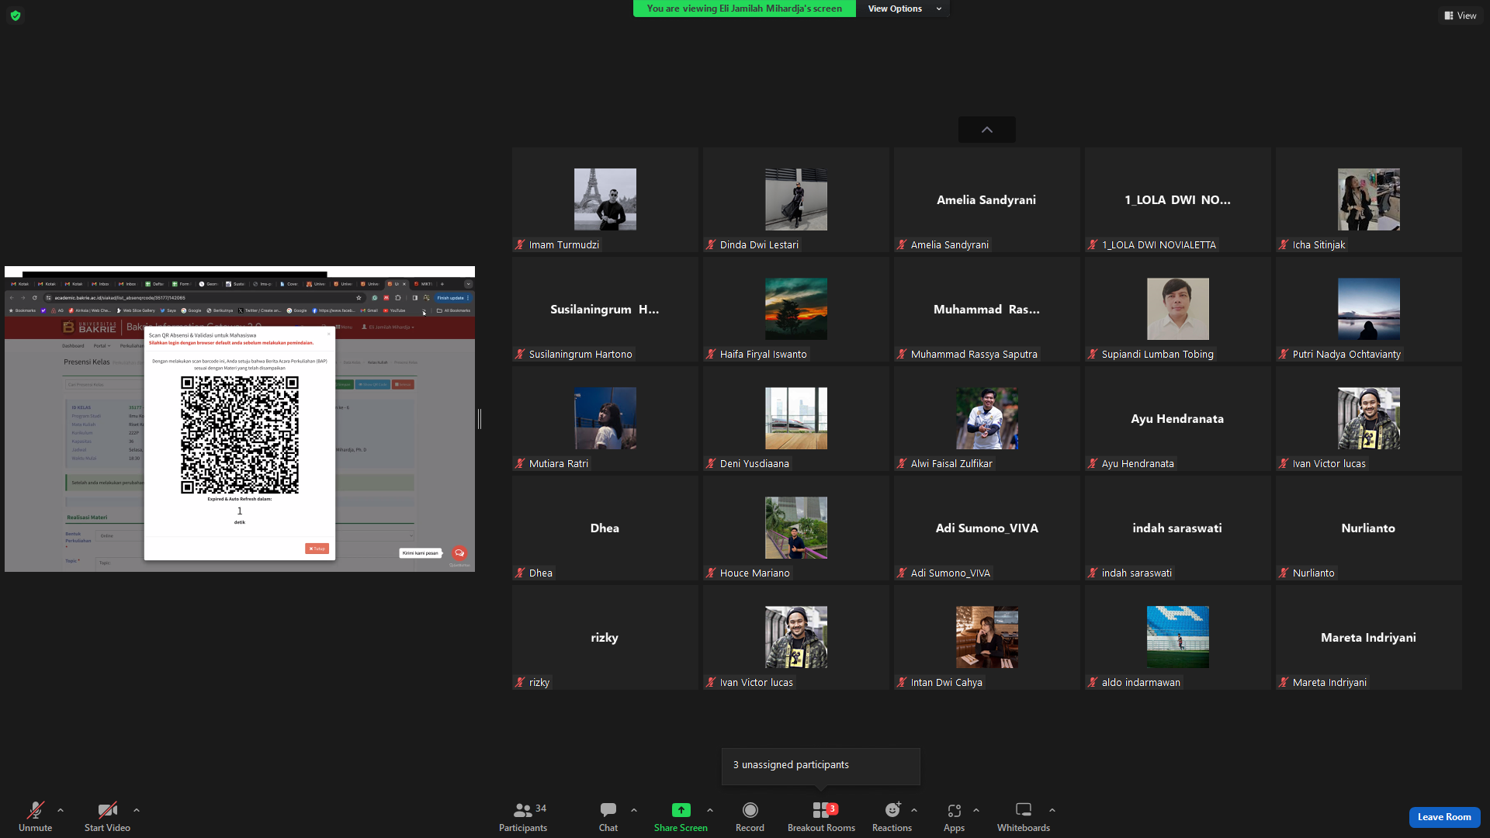
Task: Open the Reactions menu
Action: click(892, 816)
